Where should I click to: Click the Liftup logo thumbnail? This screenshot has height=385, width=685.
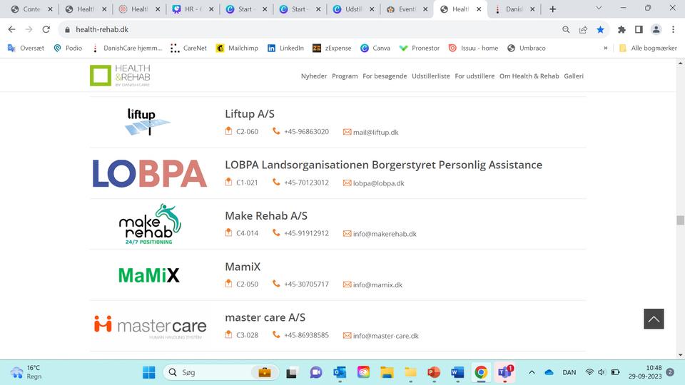click(148, 122)
